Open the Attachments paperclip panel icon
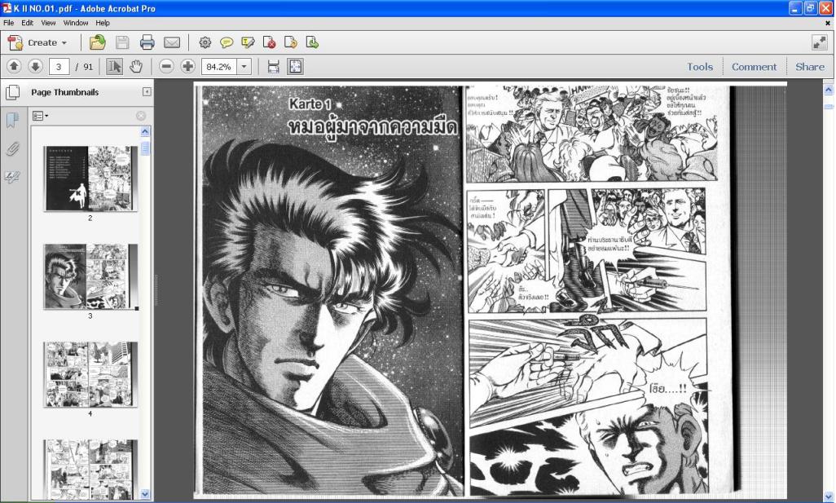This screenshot has height=503, width=836. click(x=12, y=149)
